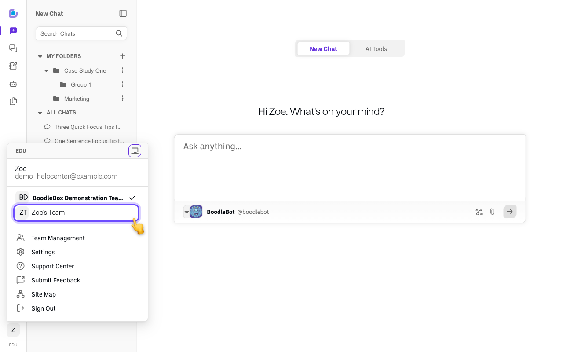
Task: Select BoodleBox Demonstration Team workspace
Action: (77, 198)
